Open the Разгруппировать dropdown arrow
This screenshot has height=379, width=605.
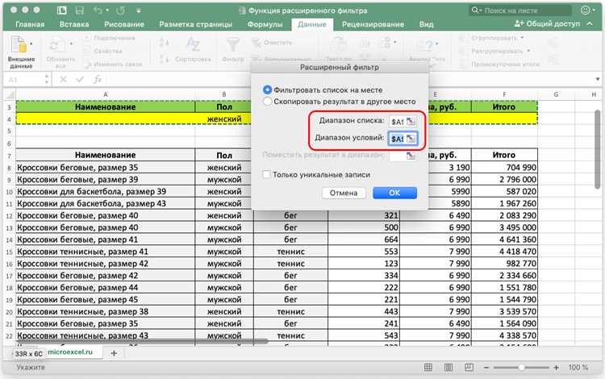pos(528,51)
